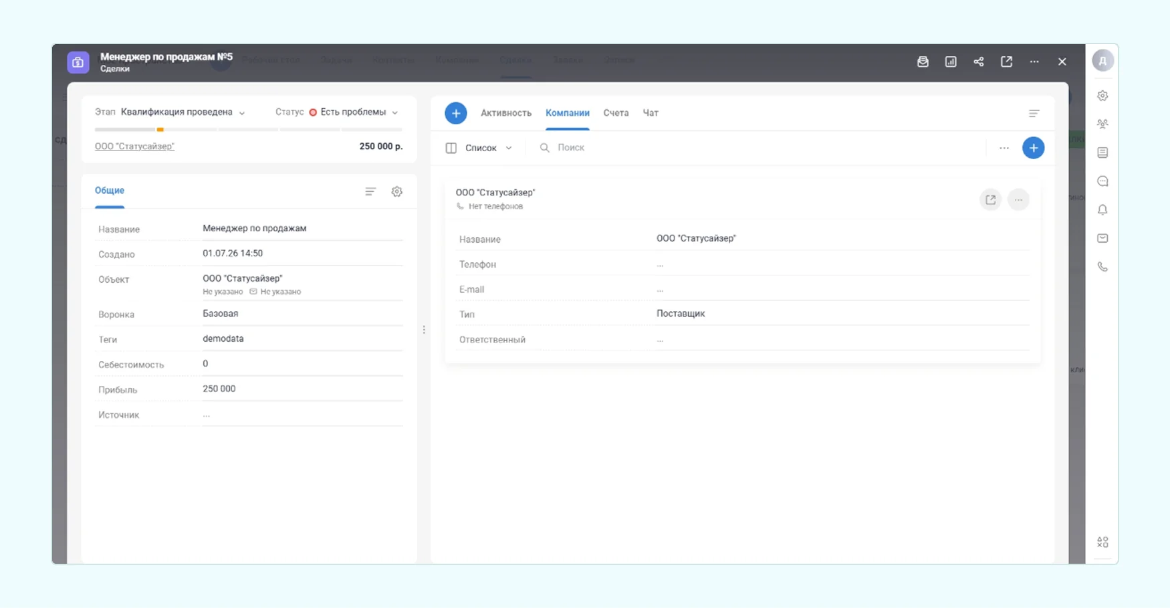Image resolution: width=1170 pixels, height=608 pixels.
Task: Click the search magnifier icon
Action: (545, 148)
